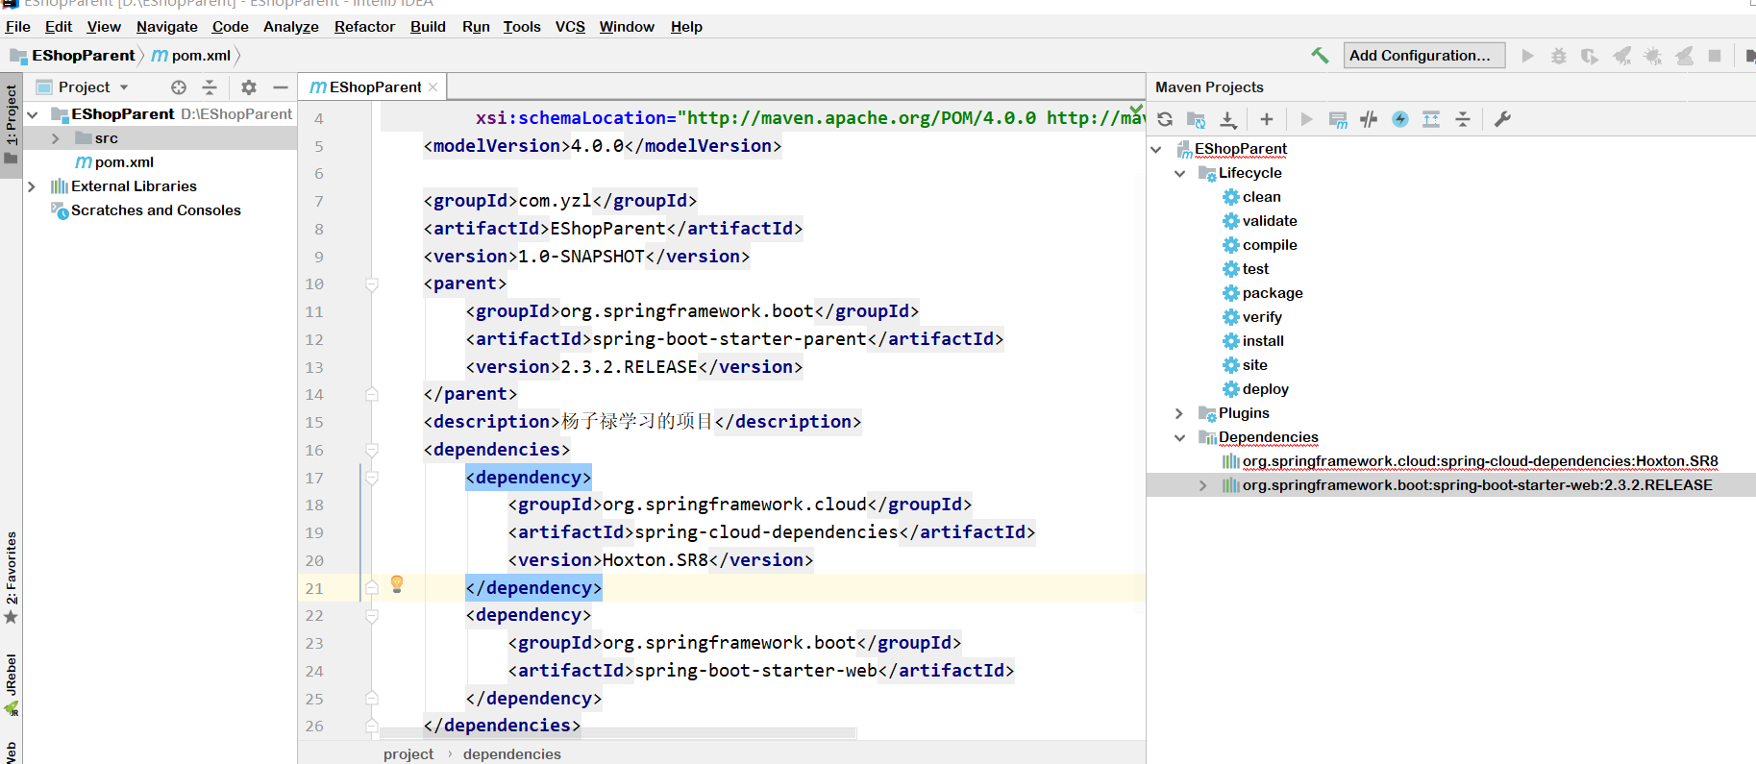Toggle Maven Offline Mode
The width and height of the screenshot is (1756, 764).
[1369, 119]
